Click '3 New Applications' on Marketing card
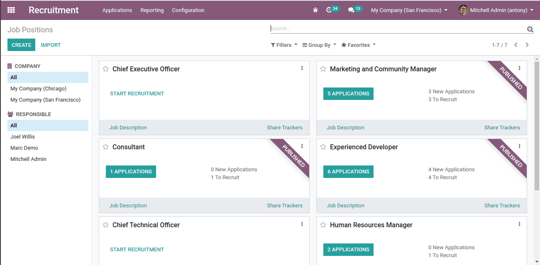540x265 pixels. [452, 92]
